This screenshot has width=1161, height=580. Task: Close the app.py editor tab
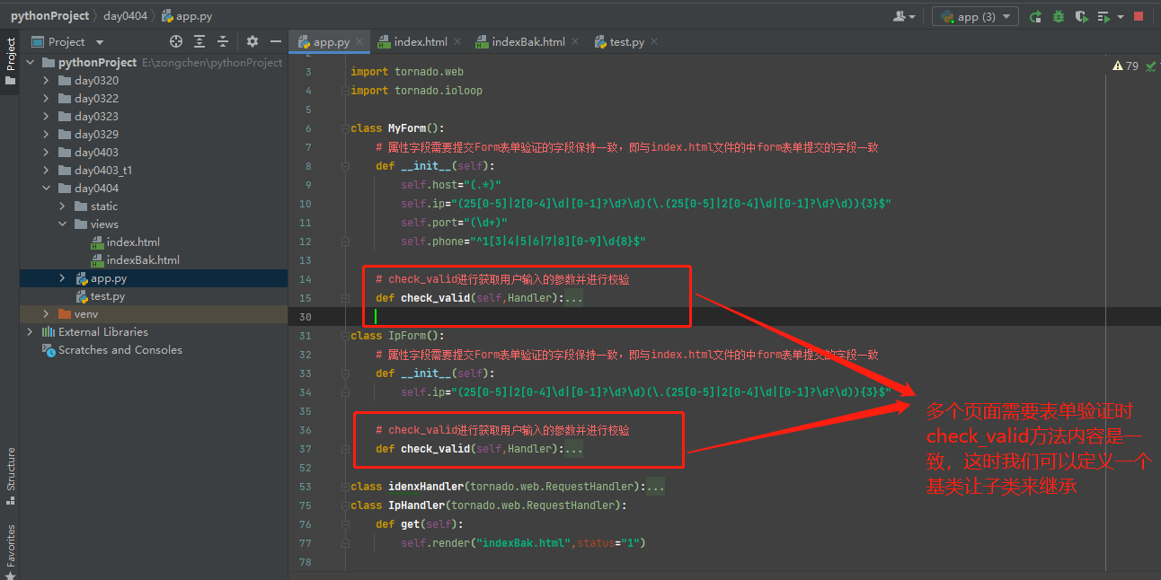point(361,41)
